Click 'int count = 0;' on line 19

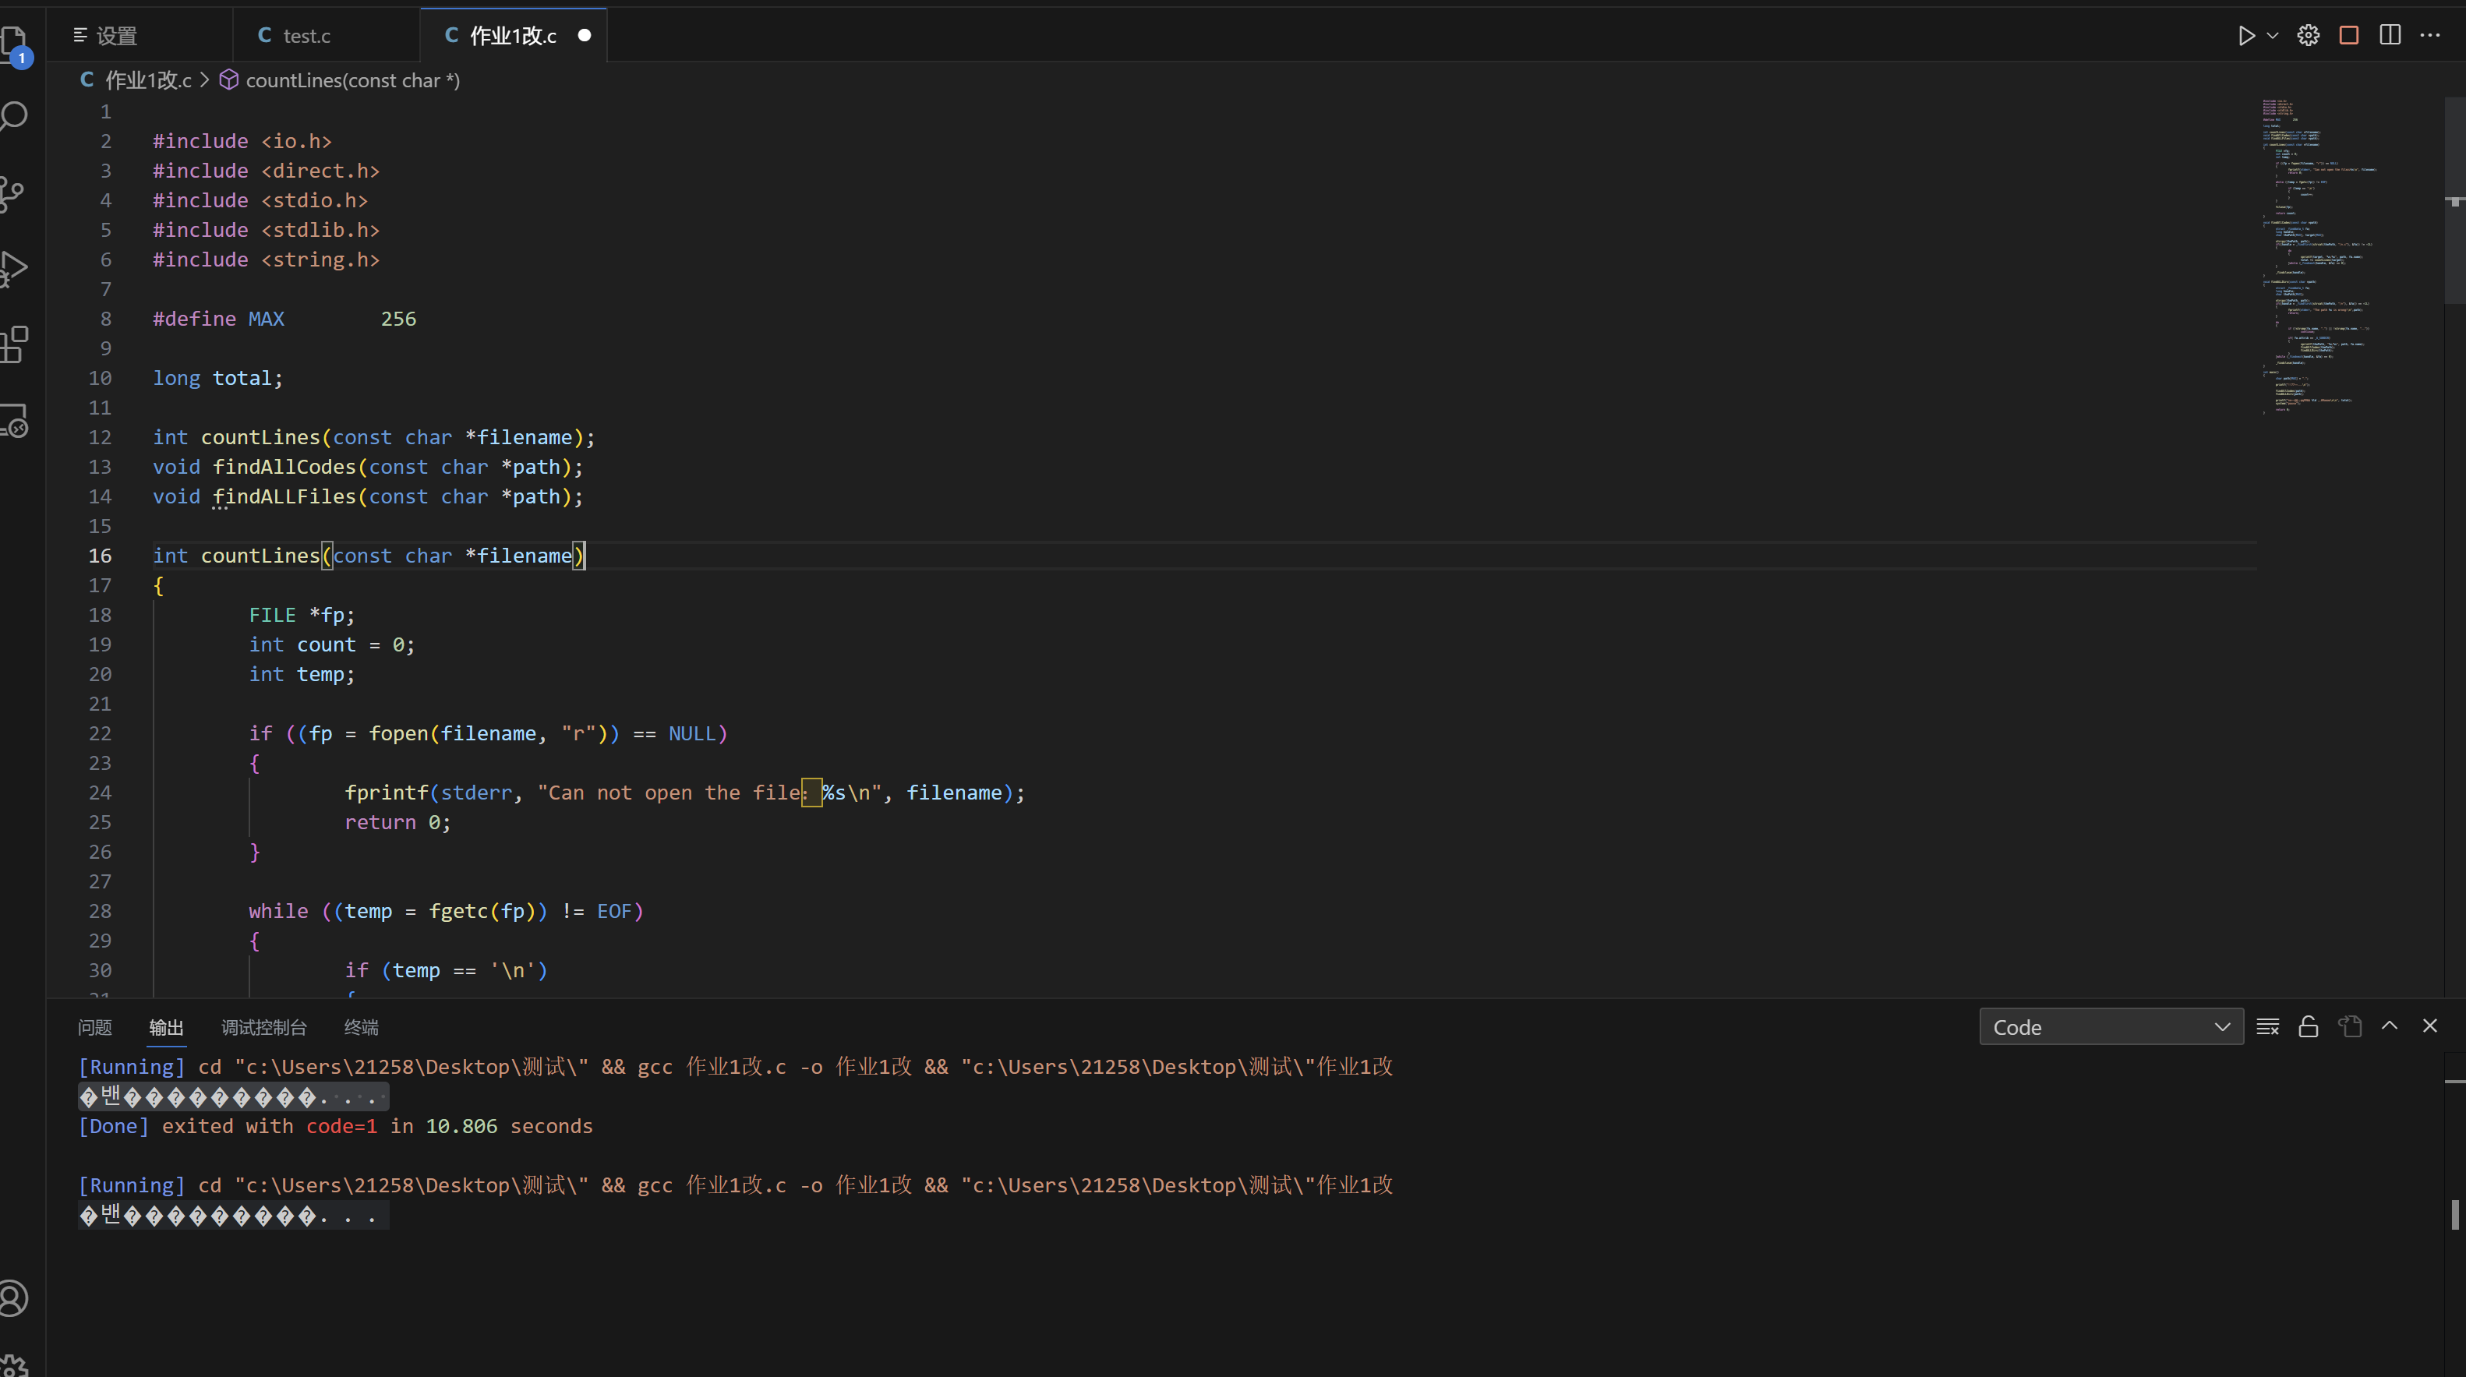[332, 645]
